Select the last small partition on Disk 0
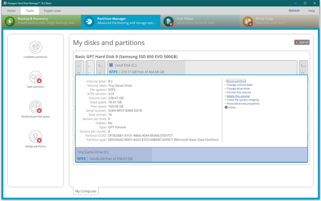This screenshot has height=201, width=321. pyautogui.click(x=303, y=67)
